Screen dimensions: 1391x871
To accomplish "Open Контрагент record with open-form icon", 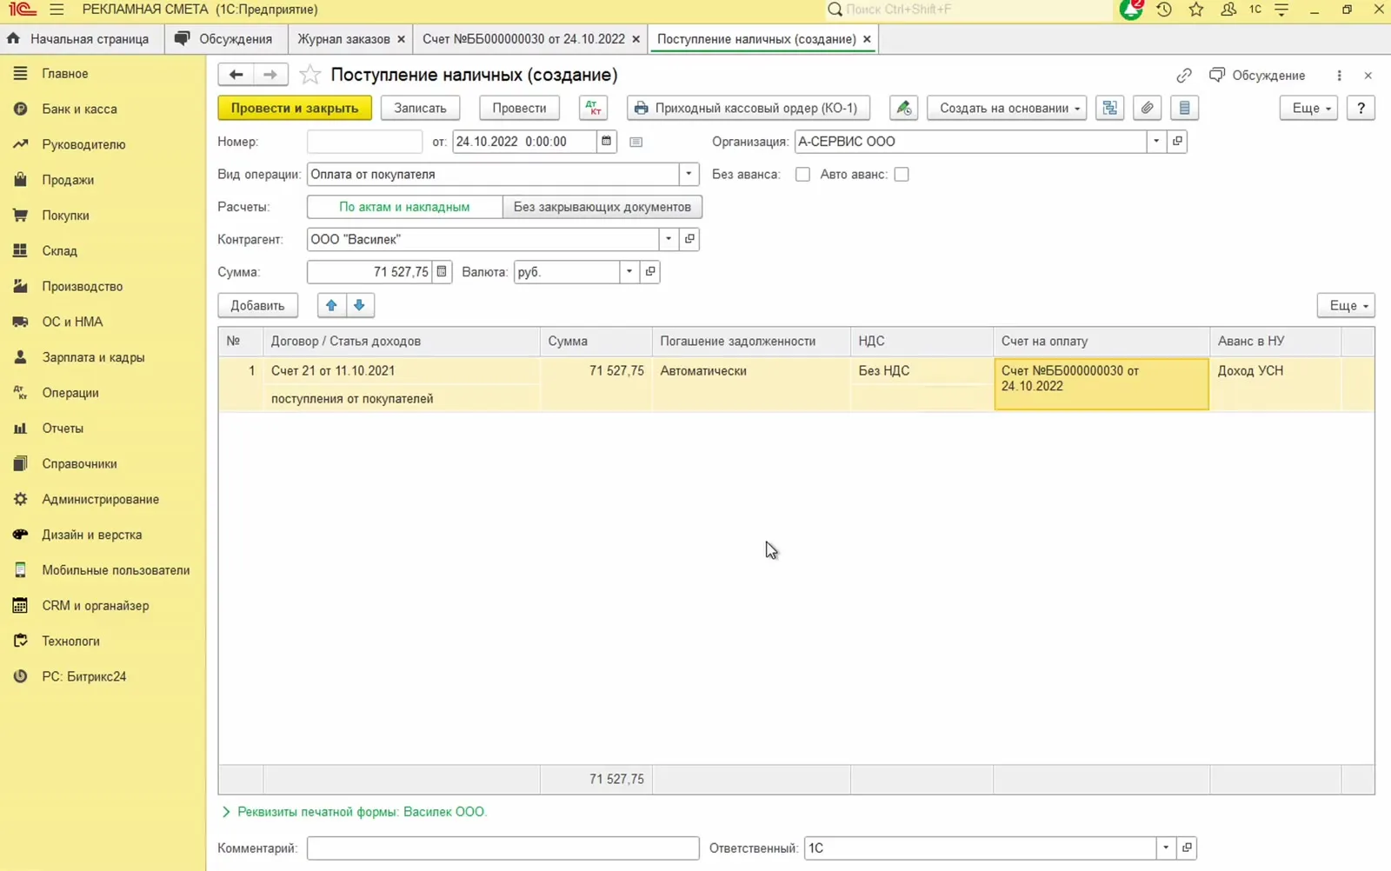I will (689, 239).
